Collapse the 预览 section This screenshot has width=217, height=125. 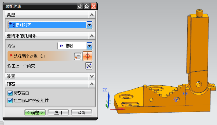click(x=92, y=84)
